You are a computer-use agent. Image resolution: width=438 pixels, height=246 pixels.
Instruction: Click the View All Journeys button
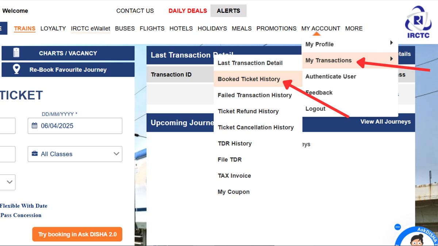(385, 122)
